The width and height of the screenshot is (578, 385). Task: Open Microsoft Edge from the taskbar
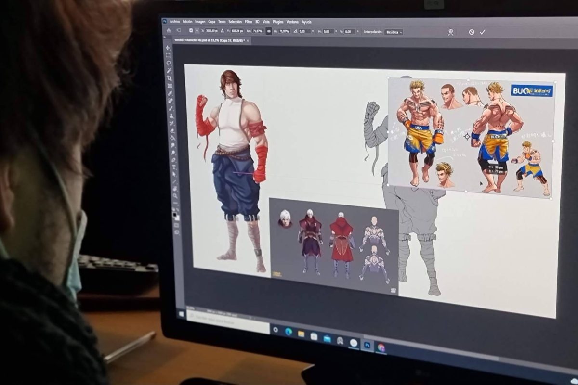[x=289, y=331]
